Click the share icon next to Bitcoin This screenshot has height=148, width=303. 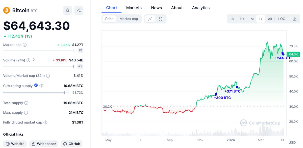(79, 10)
